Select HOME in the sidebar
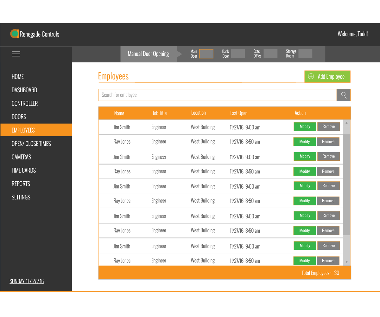This screenshot has width=380, height=317. [17, 76]
